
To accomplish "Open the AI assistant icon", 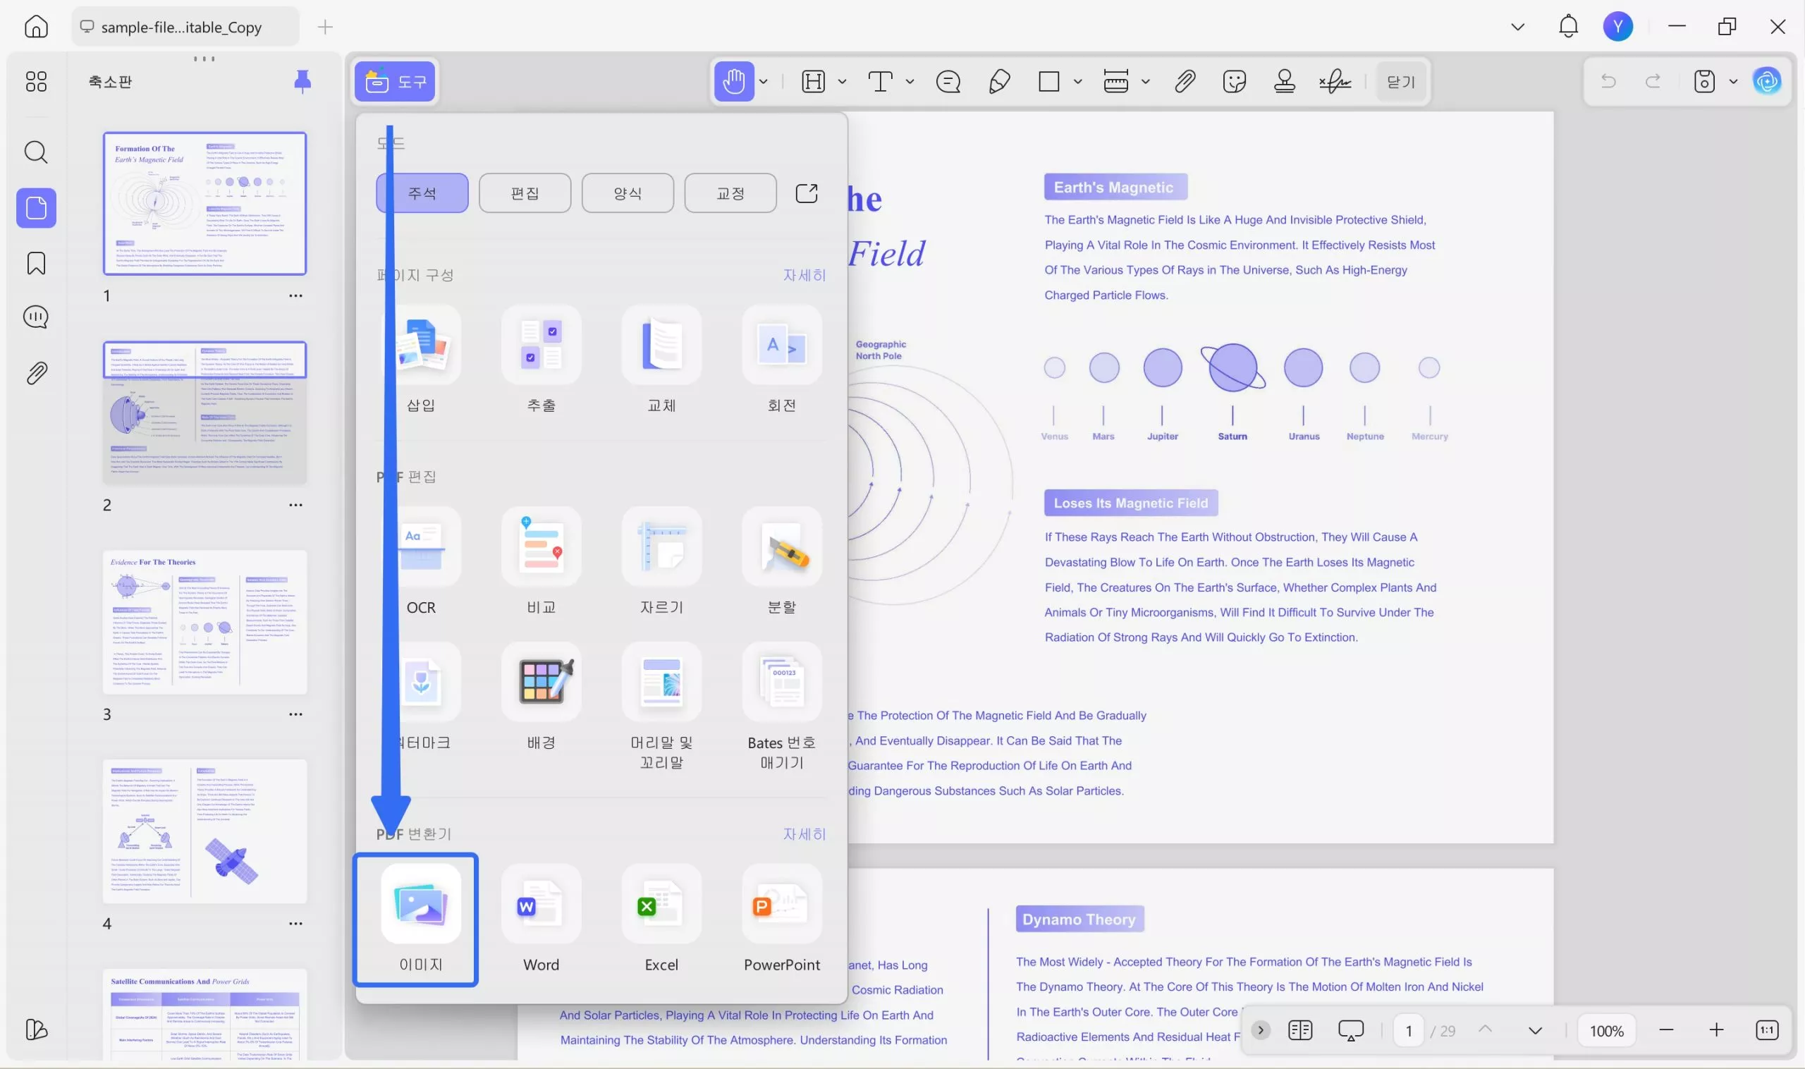I will pos(1767,81).
